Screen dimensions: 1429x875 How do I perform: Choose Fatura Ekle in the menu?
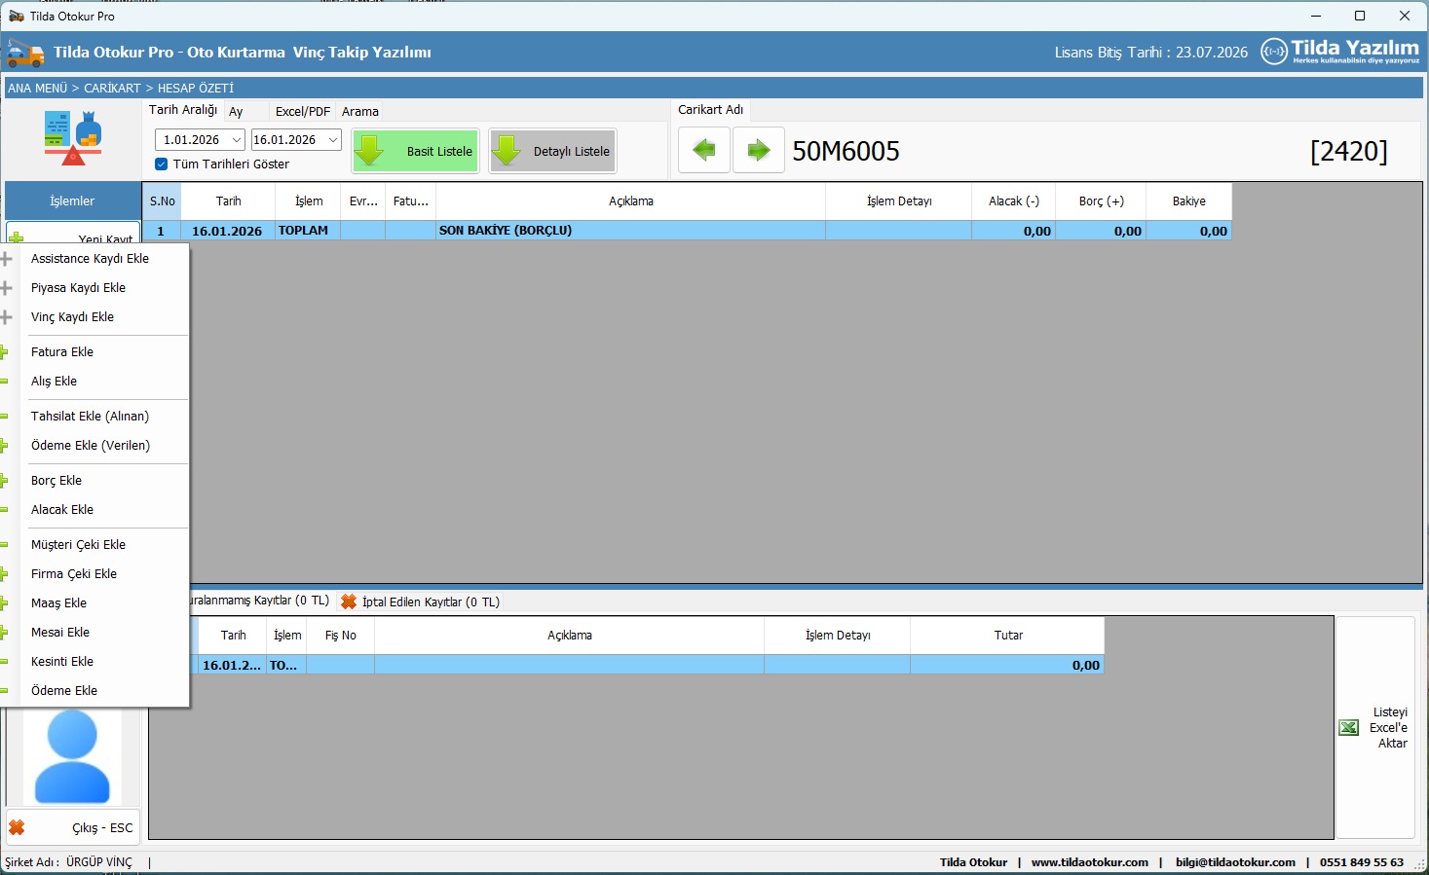coord(62,352)
